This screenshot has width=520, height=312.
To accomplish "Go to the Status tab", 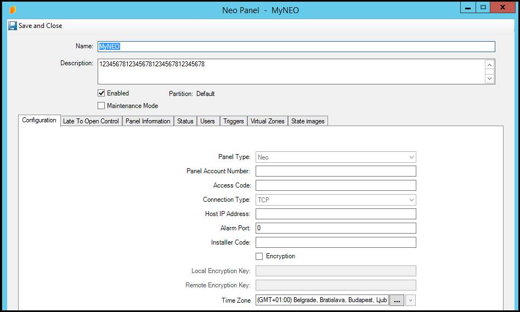I will click(x=185, y=121).
